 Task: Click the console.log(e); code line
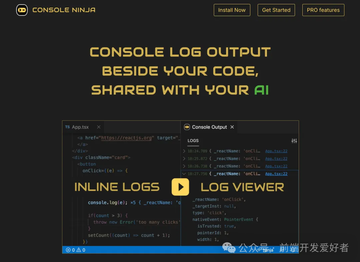tap(108, 203)
